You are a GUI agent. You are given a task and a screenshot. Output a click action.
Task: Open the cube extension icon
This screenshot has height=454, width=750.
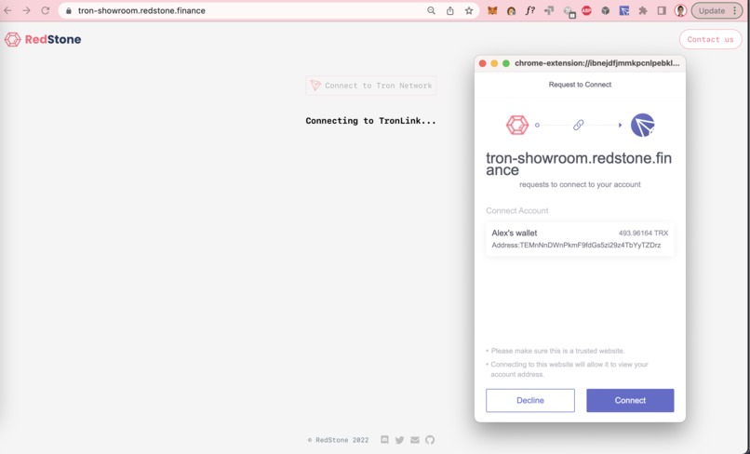coord(606,10)
